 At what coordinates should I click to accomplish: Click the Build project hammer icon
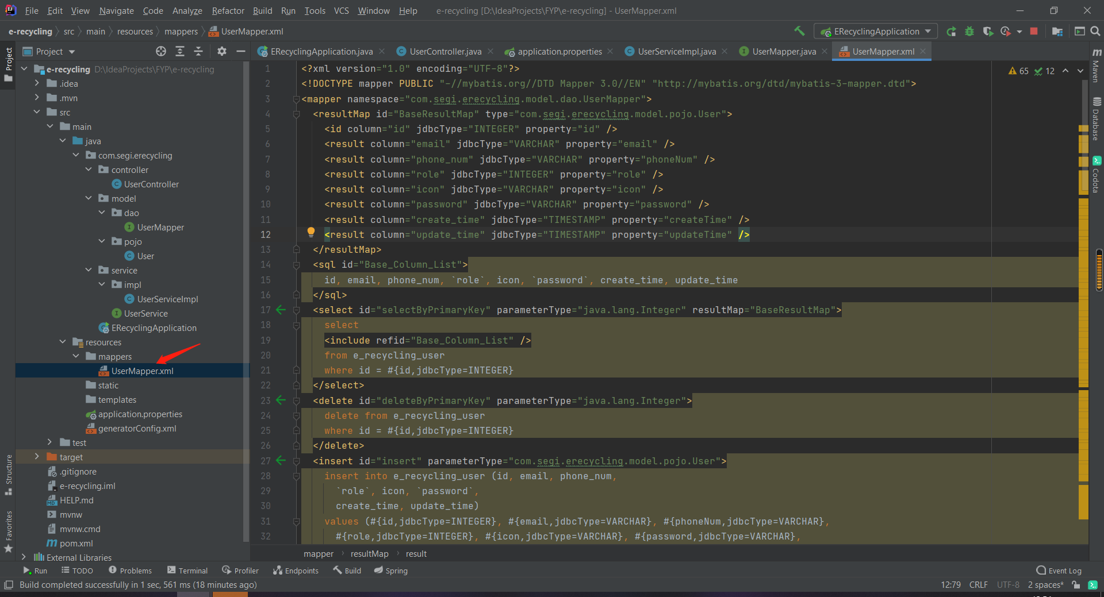(x=799, y=31)
